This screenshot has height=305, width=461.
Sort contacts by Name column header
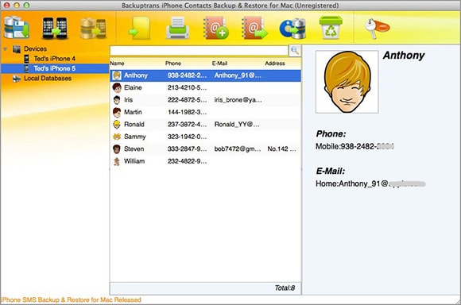pos(117,64)
